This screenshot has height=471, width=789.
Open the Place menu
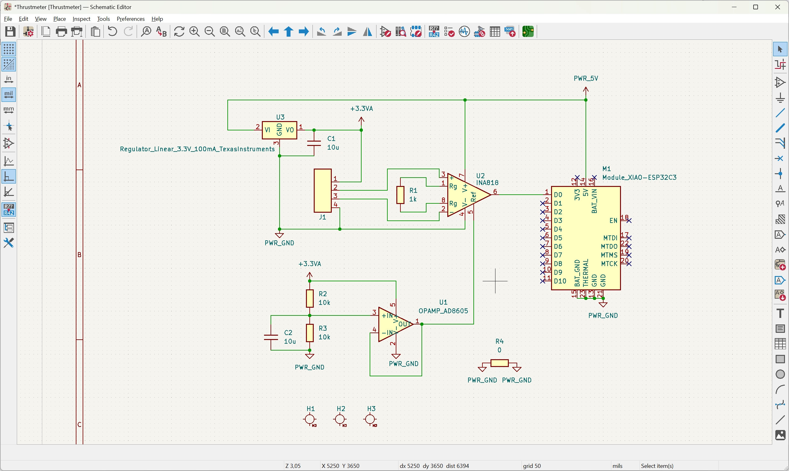pos(59,19)
